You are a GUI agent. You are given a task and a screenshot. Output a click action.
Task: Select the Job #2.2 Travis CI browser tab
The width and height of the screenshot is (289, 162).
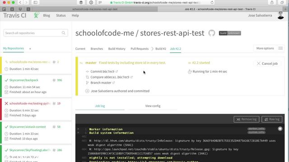[220, 9]
